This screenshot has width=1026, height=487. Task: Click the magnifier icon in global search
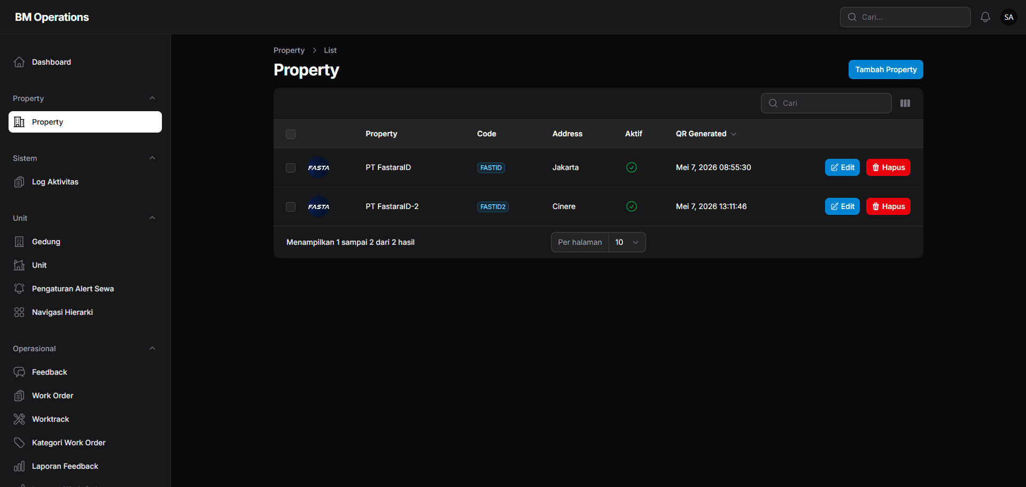(x=852, y=17)
